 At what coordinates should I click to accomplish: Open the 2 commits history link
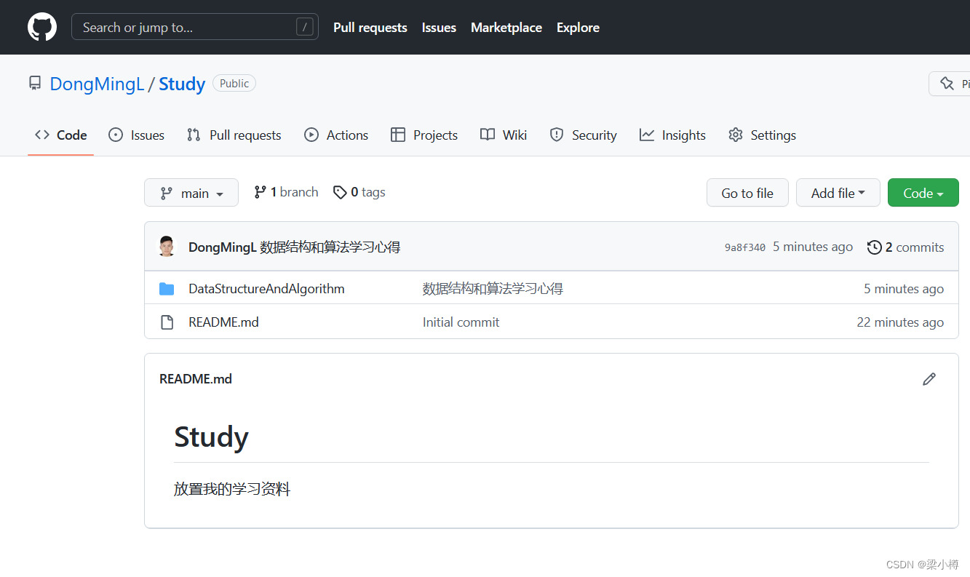[x=906, y=247]
